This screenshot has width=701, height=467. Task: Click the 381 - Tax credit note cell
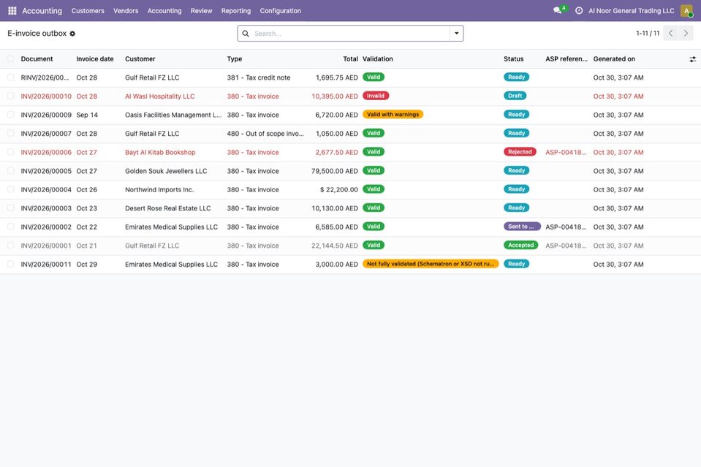[259, 77]
